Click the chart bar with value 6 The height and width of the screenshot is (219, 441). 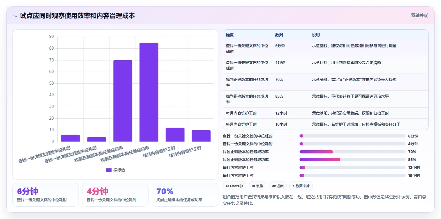point(71,138)
